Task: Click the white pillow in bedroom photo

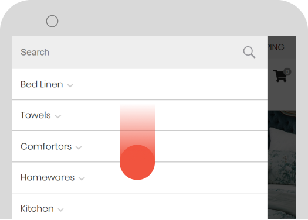Action: pos(283,139)
